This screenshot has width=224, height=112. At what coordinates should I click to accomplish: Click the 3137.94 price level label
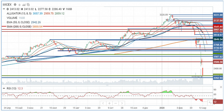pos(218,21)
